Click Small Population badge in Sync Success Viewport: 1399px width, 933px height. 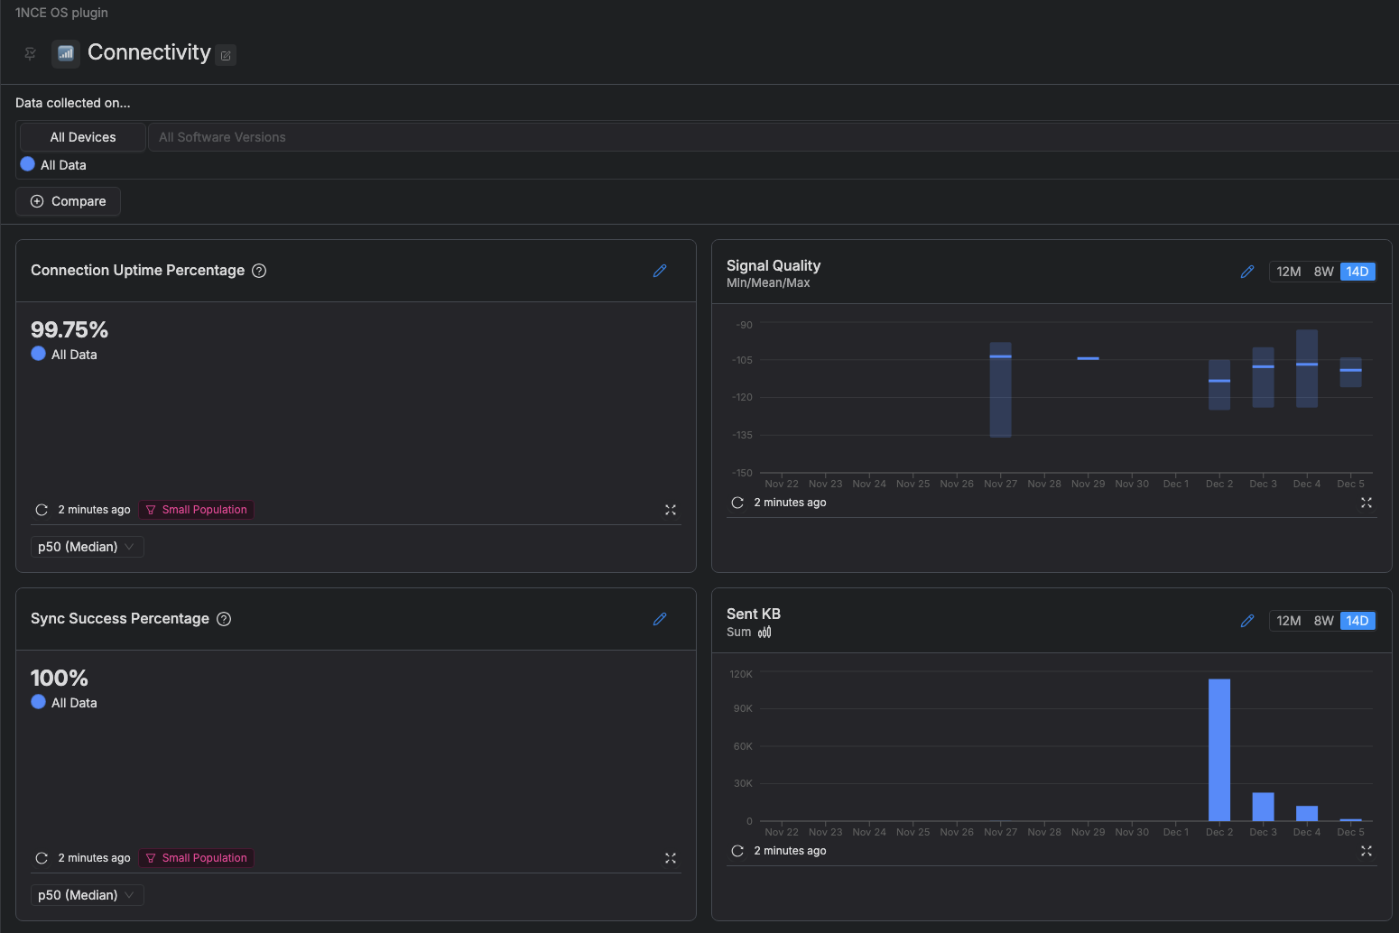(x=196, y=858)
